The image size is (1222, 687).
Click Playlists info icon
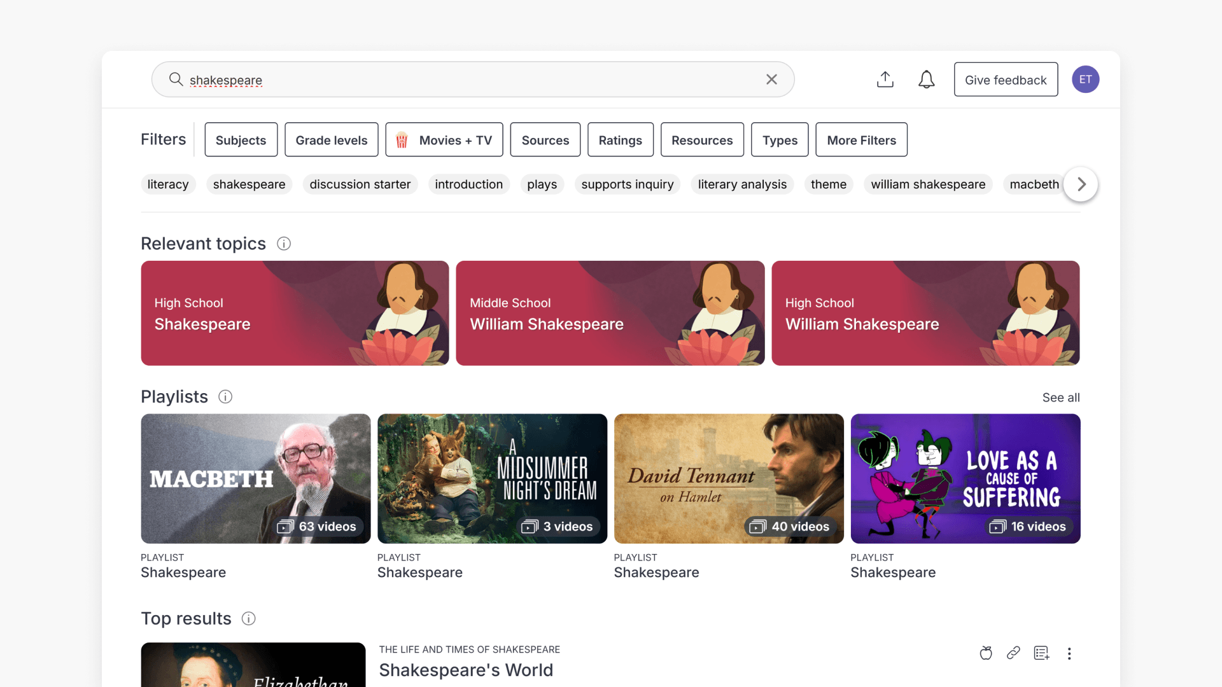pos(225,397)
